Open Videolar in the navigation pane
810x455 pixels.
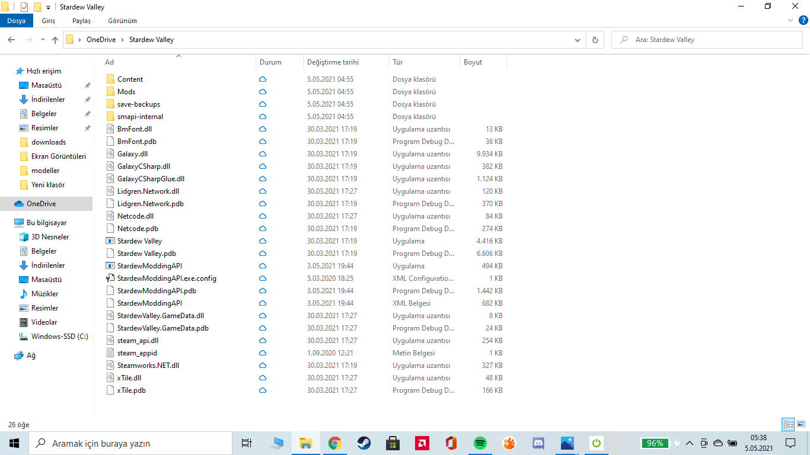(x=44, y=322)
